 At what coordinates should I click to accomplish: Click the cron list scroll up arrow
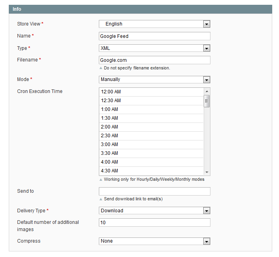point(207,91)
